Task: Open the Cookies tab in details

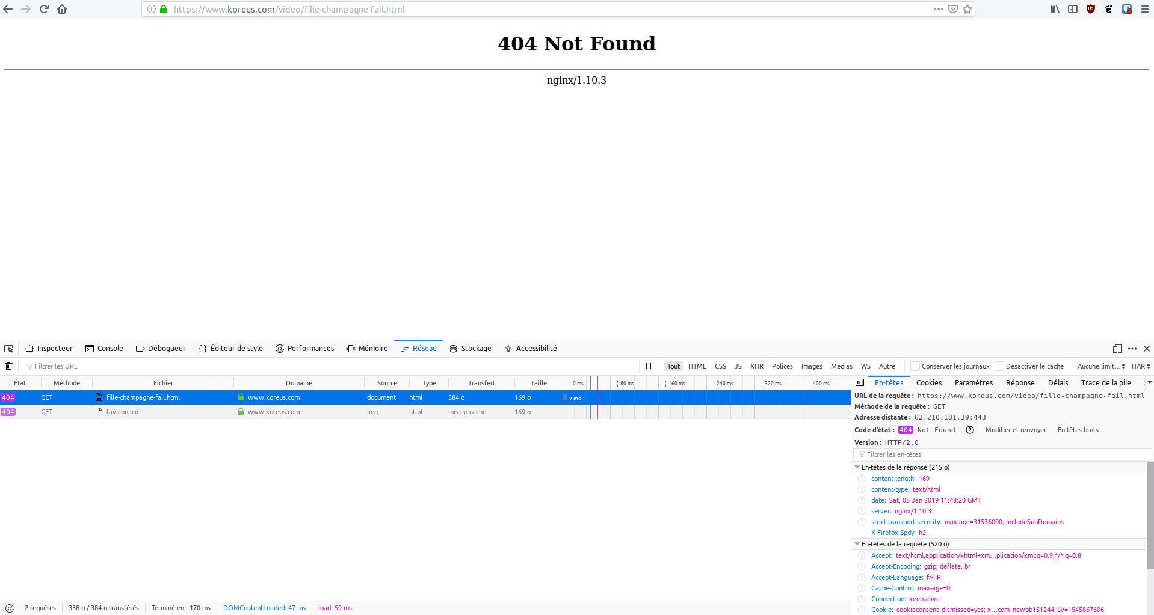Action: [928, 383]
